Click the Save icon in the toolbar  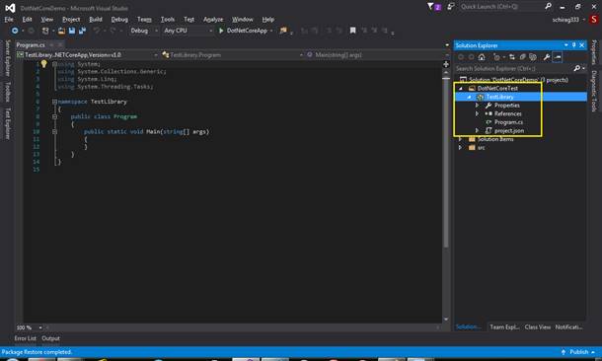[72, 31]
